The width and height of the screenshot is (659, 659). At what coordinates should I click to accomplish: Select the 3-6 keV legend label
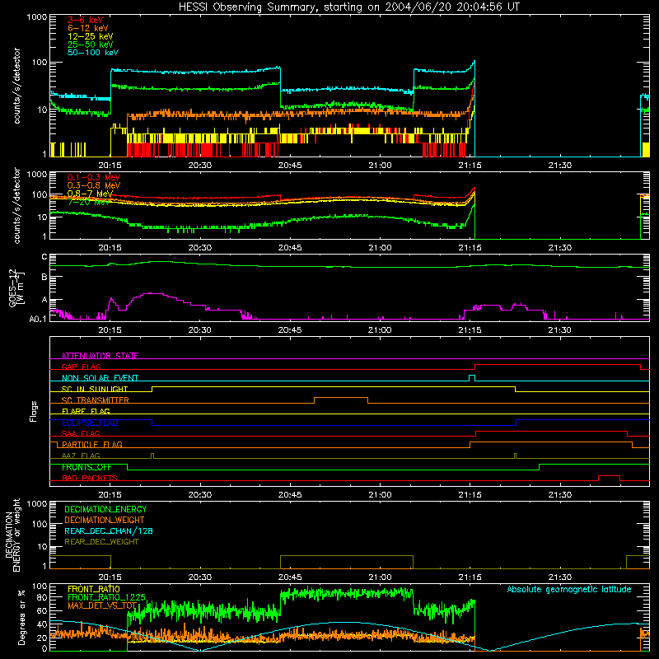click(x=86, y=20)
